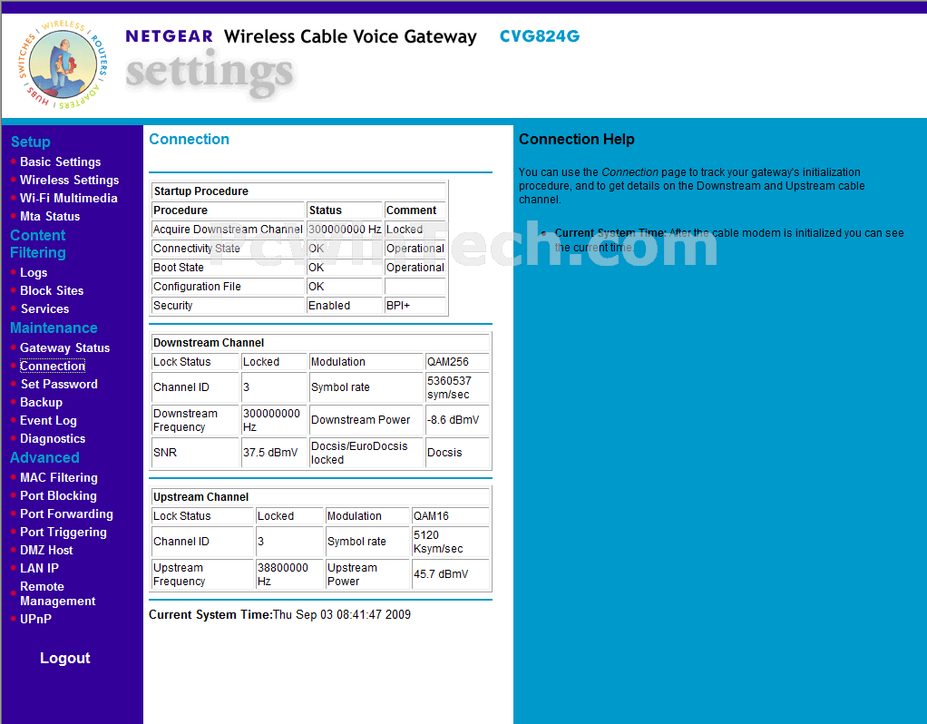This screenshot has width=927, height=724.
Task: Go to Wireless Settings
Action: point(69,180)
